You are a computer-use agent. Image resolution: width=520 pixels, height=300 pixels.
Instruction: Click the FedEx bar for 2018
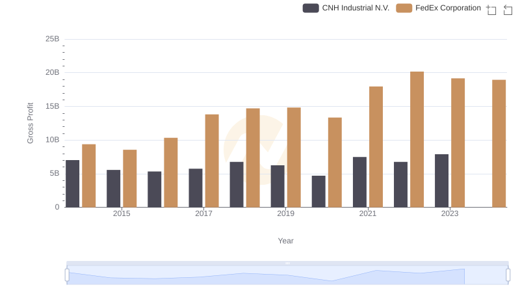pyautogui.click(x=253, y=157)
